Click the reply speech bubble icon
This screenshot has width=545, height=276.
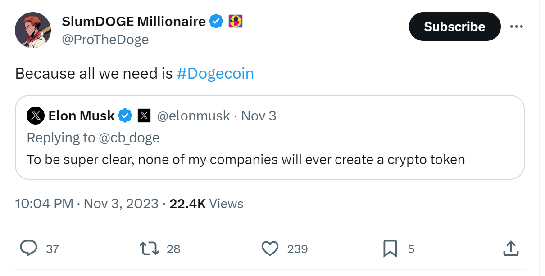(x=29, y=248)
